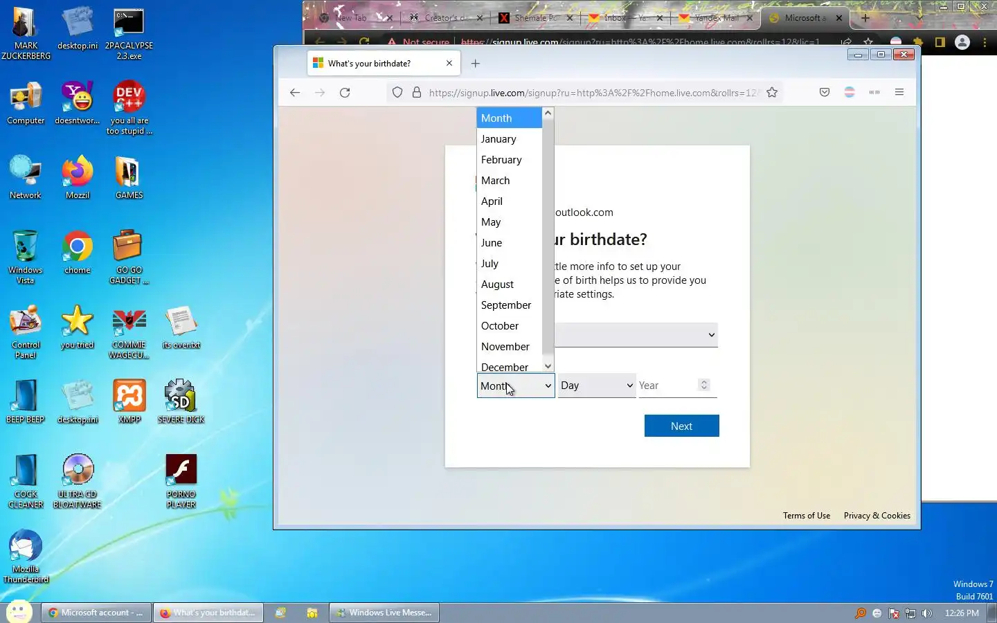Click the Microsoft account taskbar button

coord(96,613)
